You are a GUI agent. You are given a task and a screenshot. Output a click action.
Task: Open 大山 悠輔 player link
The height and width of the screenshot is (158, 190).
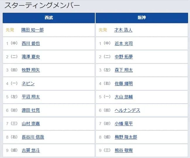[x=124, y=97]
